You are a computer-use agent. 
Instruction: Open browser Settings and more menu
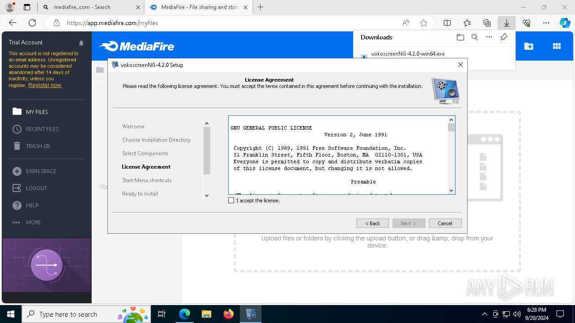(x=546, y=23)
